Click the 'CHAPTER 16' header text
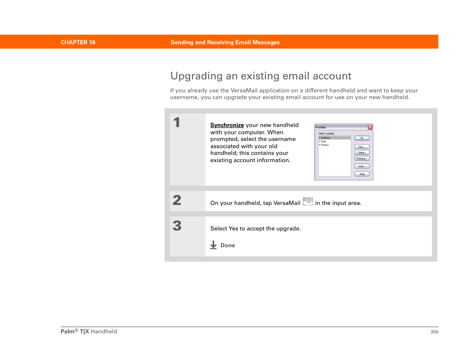The width and height of the screenshot is (459, 355). coord(78,42)
